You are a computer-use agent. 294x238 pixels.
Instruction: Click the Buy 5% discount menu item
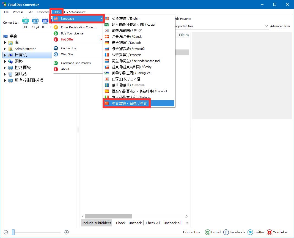tap(74, 12)
